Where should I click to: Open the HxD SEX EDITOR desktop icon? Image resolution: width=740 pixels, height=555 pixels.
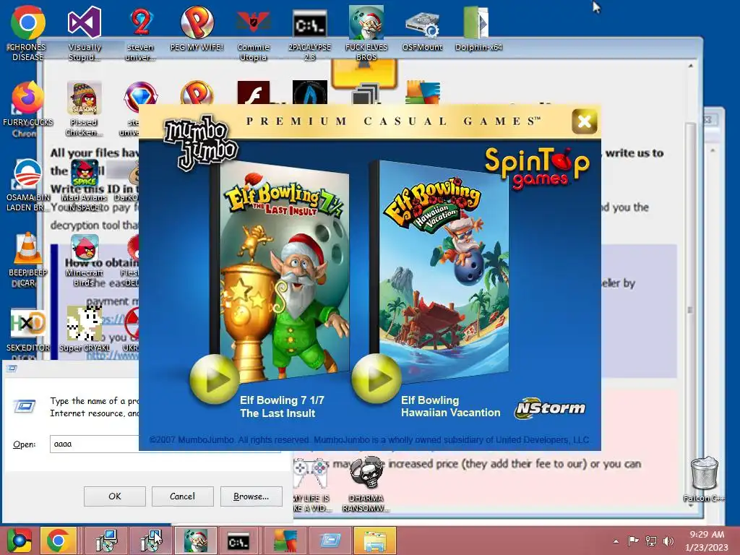click(28, 324)
